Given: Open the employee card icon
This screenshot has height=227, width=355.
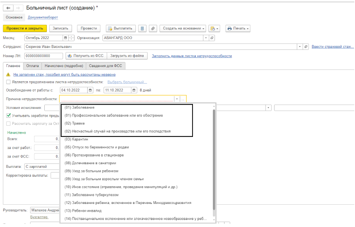Looking at the screenshot, I should (x=306, y=47).
